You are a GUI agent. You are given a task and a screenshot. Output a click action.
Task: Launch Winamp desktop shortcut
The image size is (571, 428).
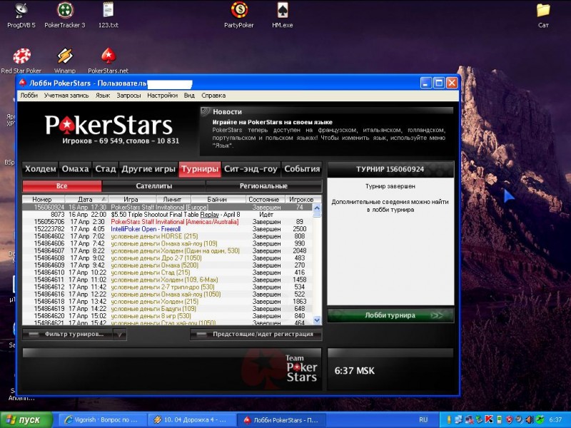point(65,61)
